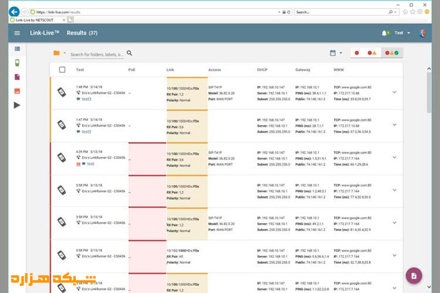Open browser settings gear icon
Viewport: 440px width, 293px height.
[x=420, y=12]
